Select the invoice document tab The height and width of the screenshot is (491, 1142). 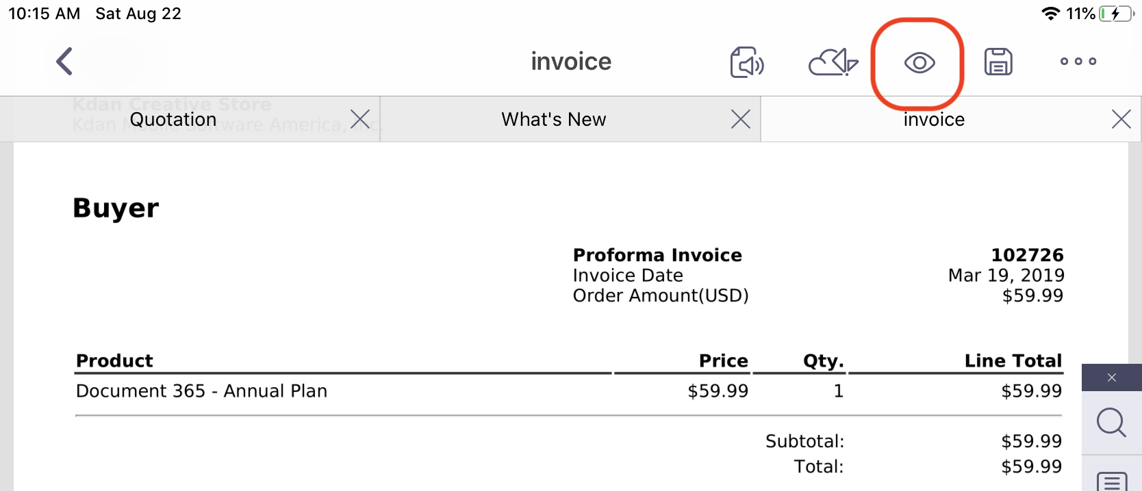pos(934,120)
